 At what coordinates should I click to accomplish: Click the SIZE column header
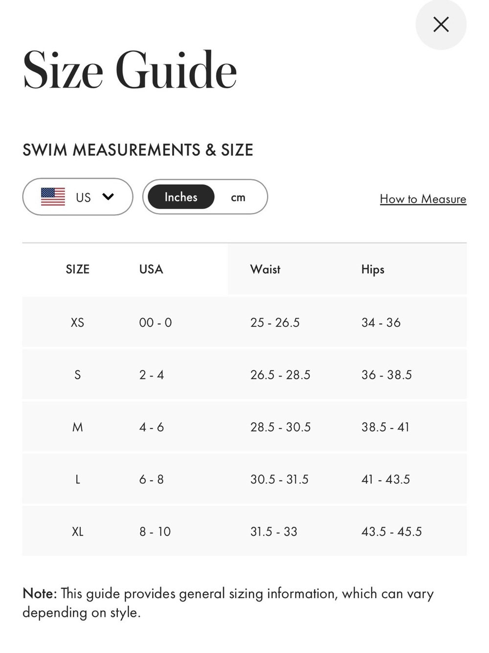[78, 269]
